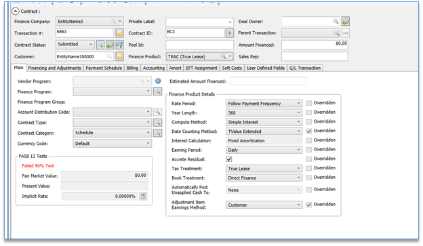Open the Earning Period dropdown

pyautogui.click(x=299, y=150)
